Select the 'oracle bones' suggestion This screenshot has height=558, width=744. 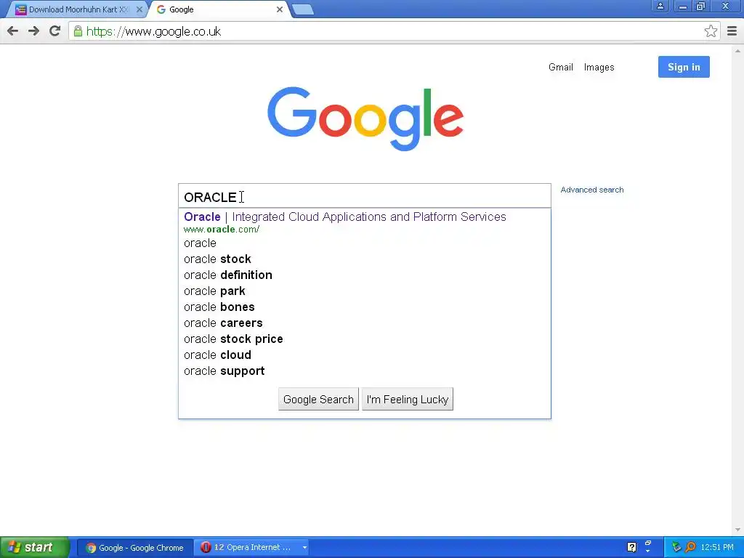[365, 307]
